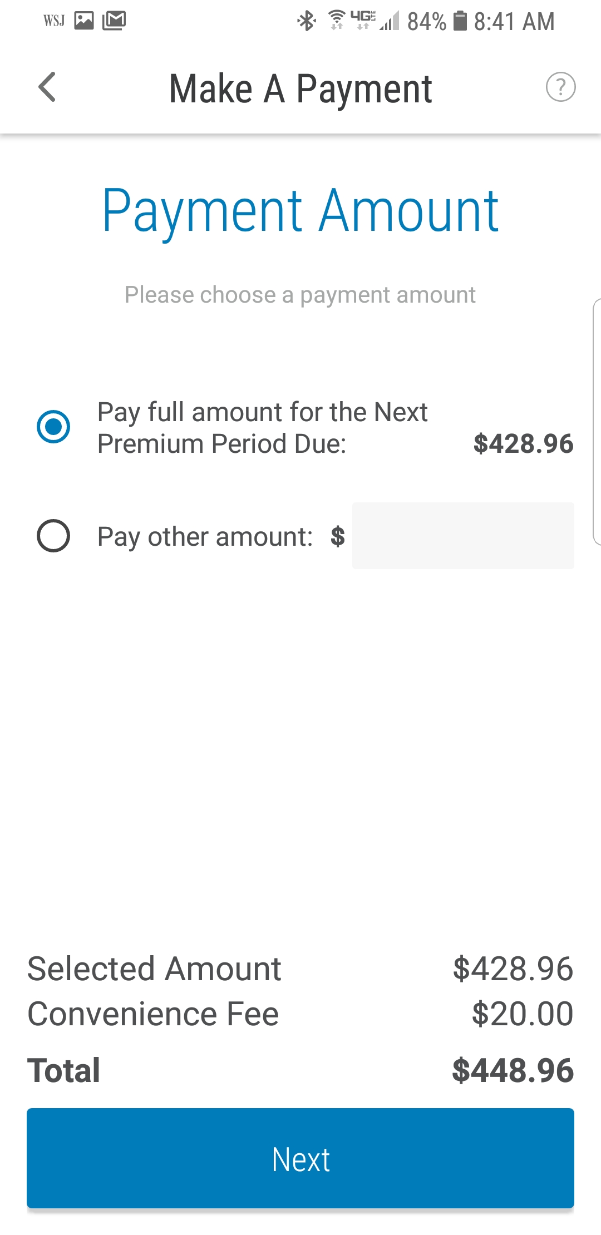601x1235 pixels.
Task: Tap the Make A Payment title
Action: click(300, 89)
